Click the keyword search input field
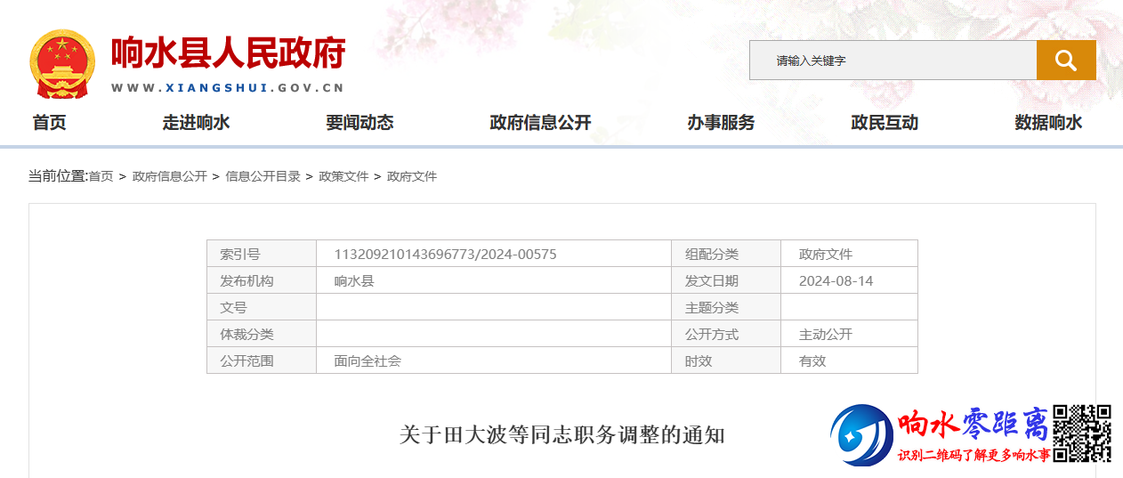 point(893,61)
